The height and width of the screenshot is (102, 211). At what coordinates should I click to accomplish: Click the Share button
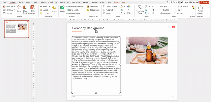point(203,2)
